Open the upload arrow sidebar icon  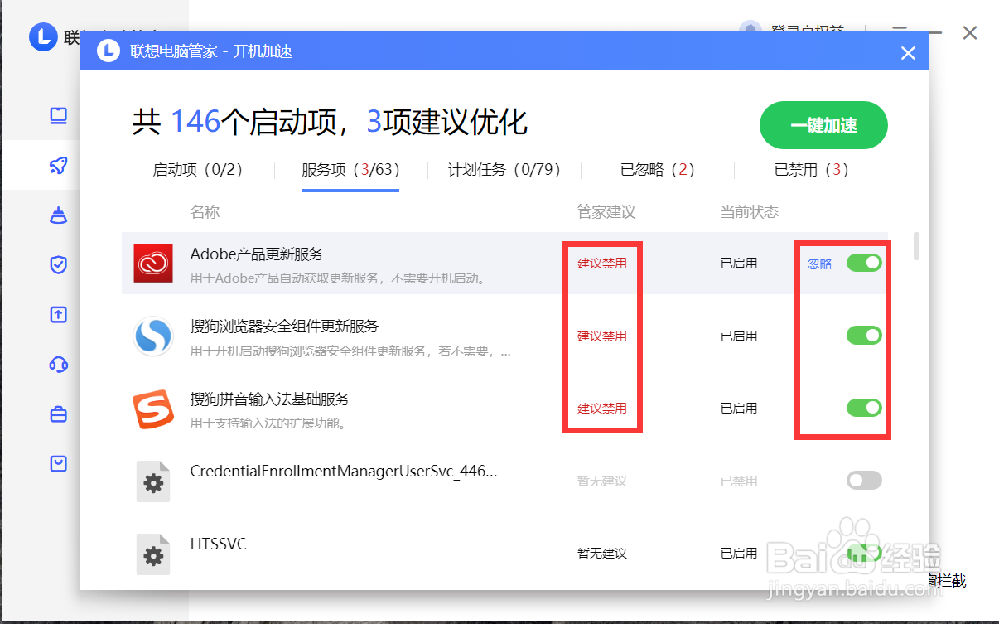[x=58, y=315]
